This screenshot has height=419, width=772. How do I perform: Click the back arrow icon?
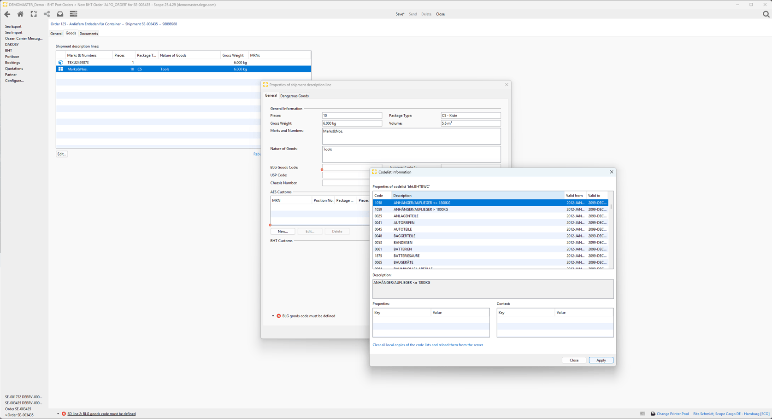7,14
